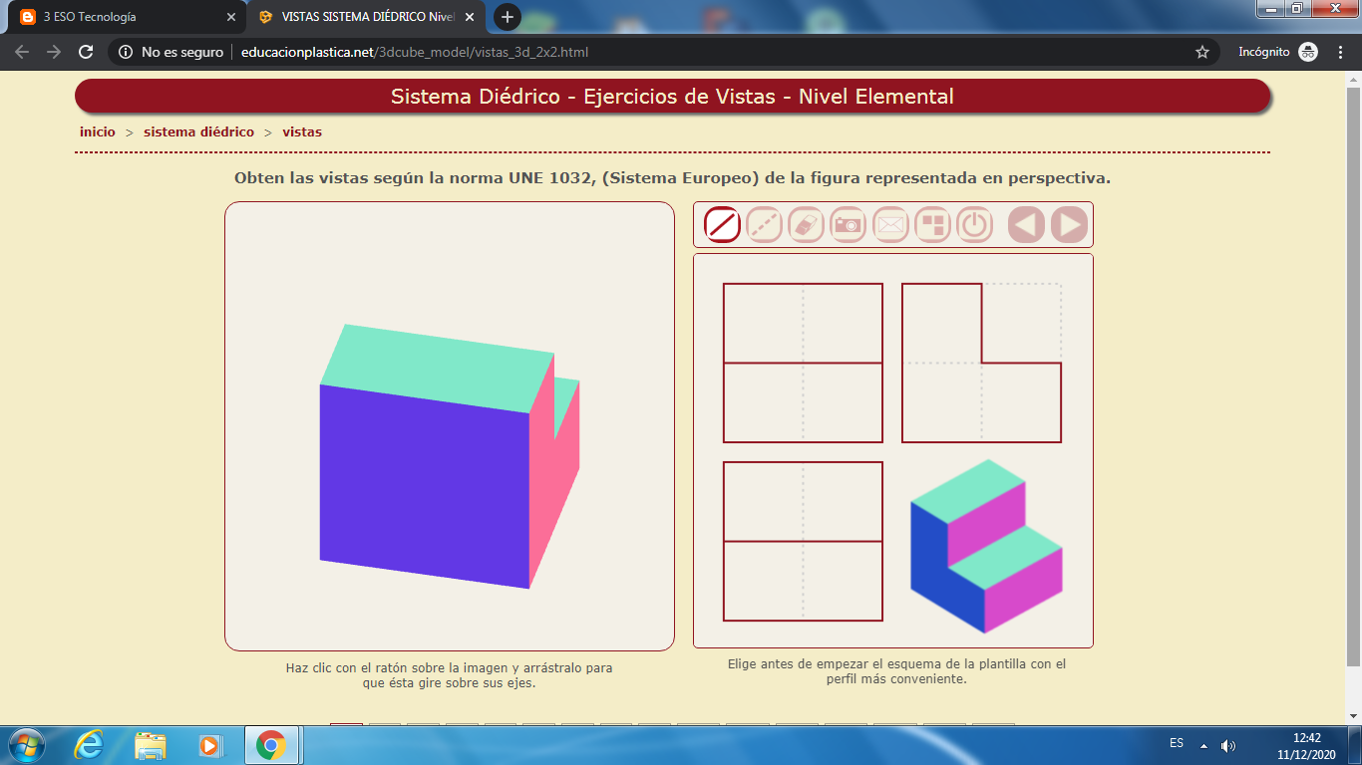1362x765 pixels.
Task: Click the 'ES' language indicator
Action: pos(1177,743)
